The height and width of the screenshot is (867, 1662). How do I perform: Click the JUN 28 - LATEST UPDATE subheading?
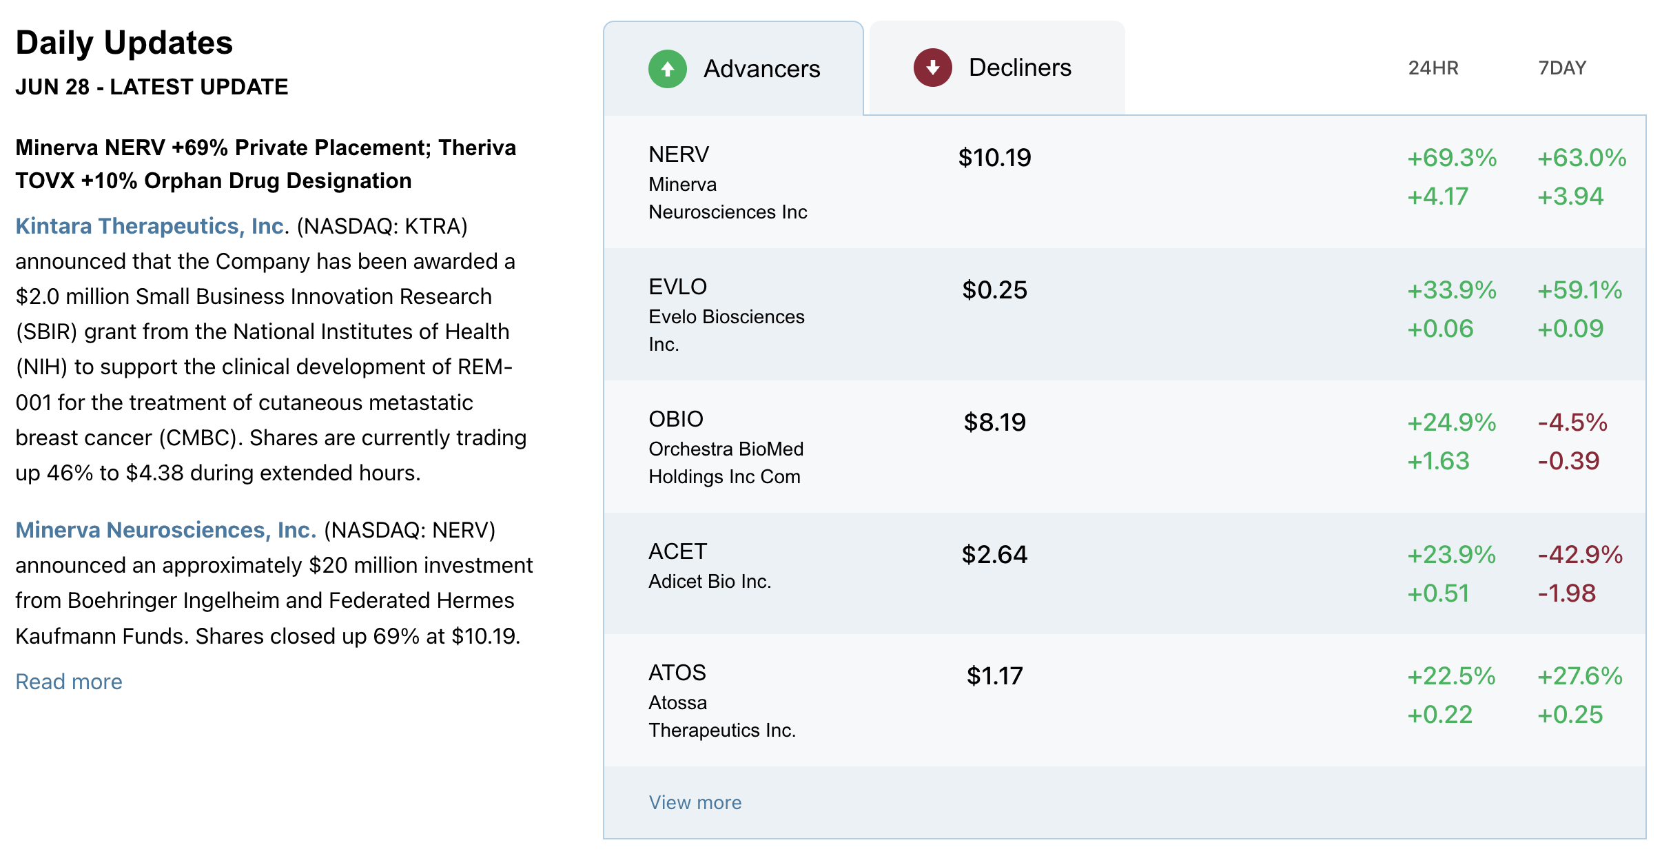[x=152, y=87]
